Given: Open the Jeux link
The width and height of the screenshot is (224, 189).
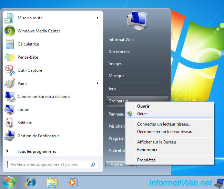Looking at the screenshot, I should coord(112,89).
